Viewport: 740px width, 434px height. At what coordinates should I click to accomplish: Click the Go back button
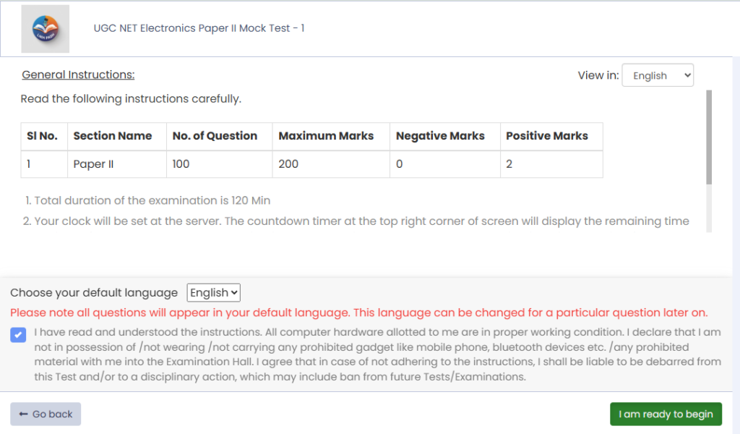click(x=46, y=414)
